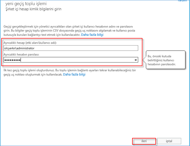Reveal password with the eye icon
Screen dimensions: 190x146
tap(136, 60)
